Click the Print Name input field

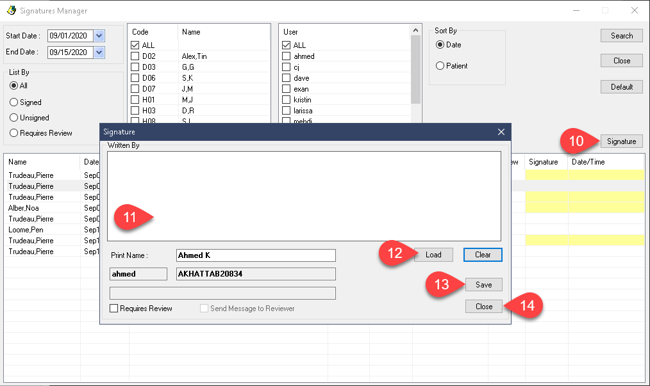[256, 255]
